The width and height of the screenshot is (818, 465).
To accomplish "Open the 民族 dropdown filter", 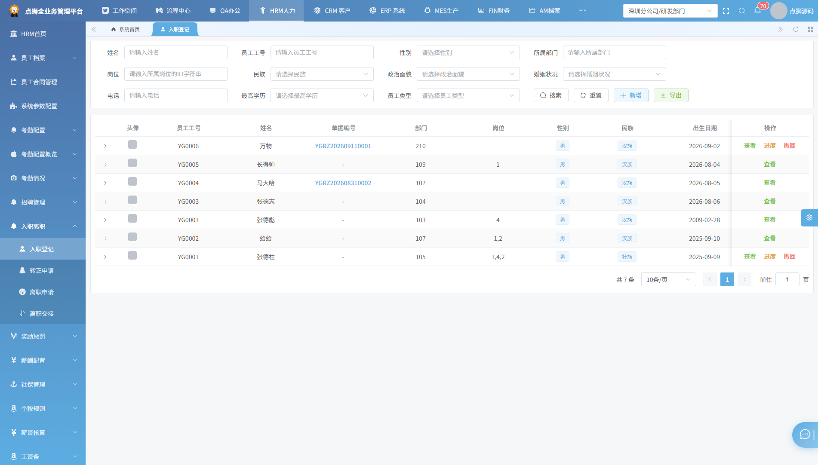I will (322, 74).
